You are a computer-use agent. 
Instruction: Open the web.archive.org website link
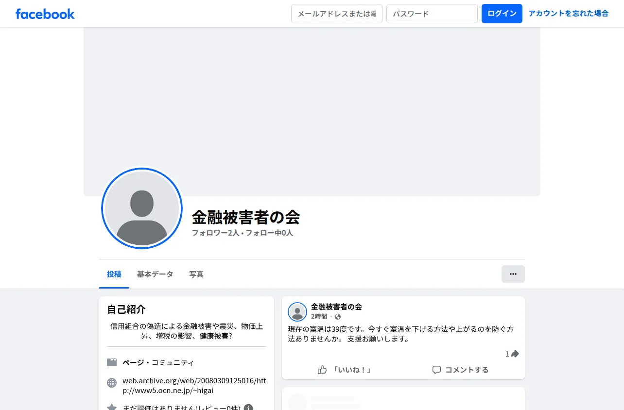[x=194, y=386]
